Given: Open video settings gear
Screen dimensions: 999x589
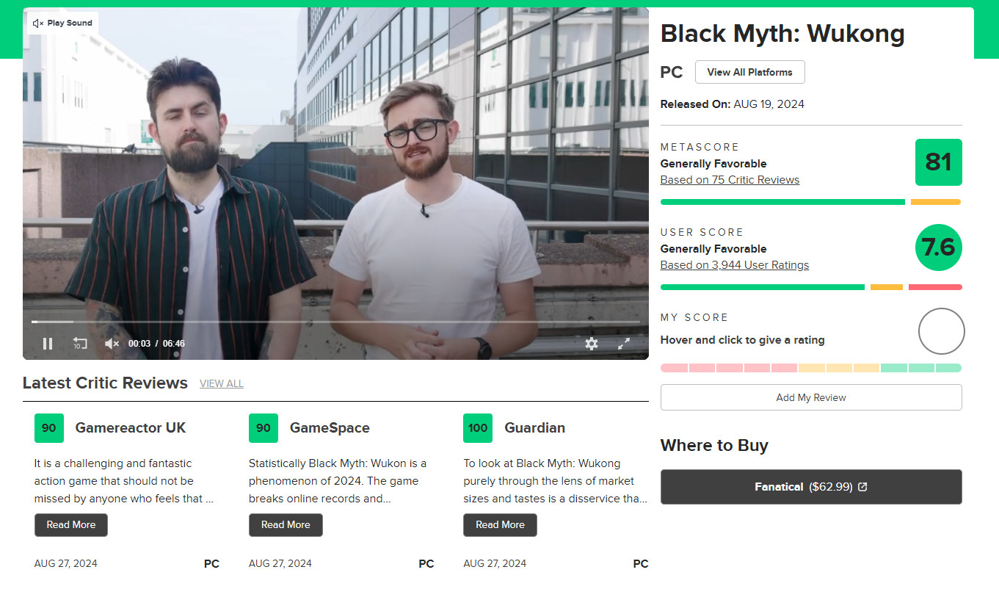Looking at the screenshot, I should click(592, 344).
